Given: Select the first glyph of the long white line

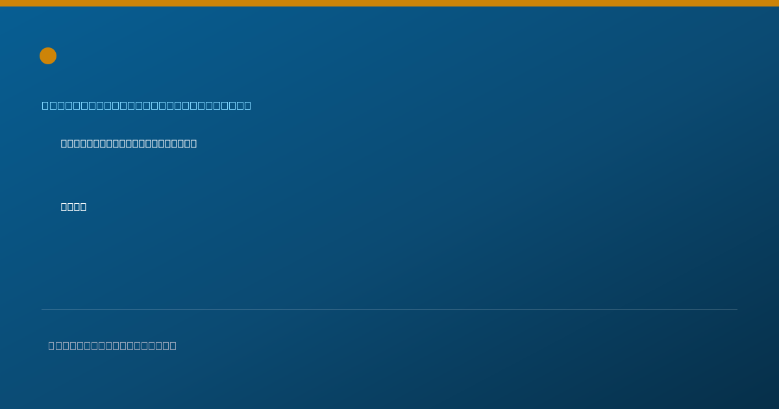Looking at the screenshot, I should 64,143.
